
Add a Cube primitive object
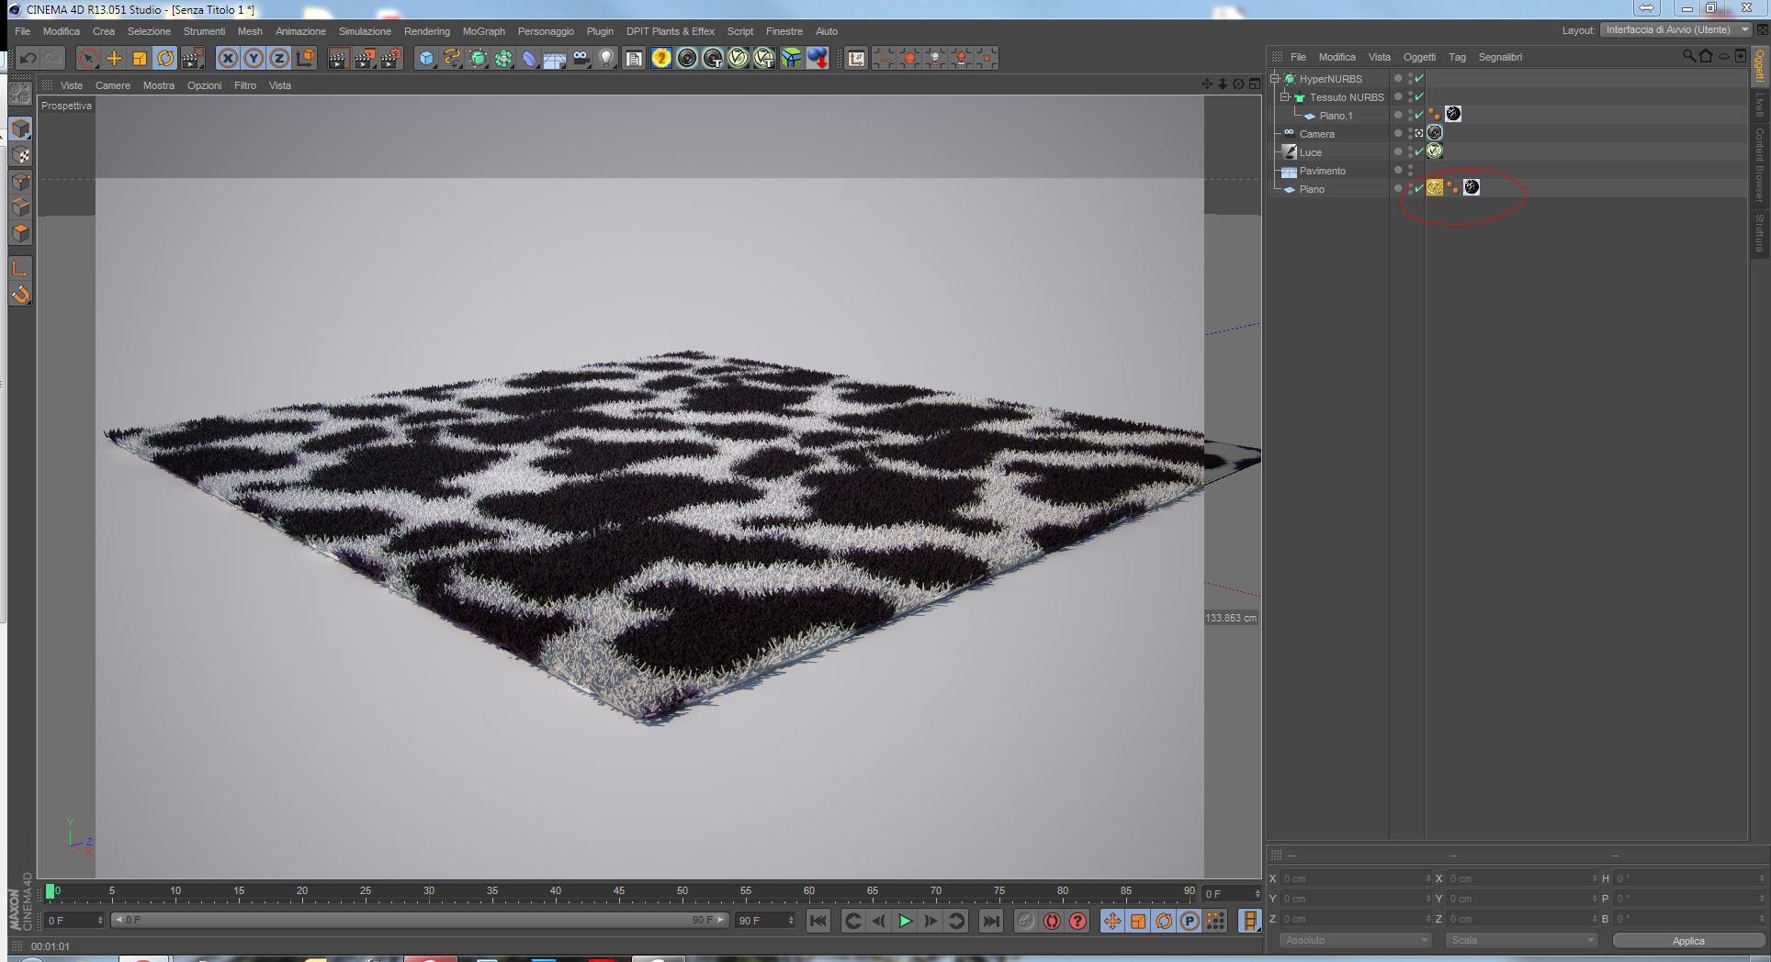point(426,59)
